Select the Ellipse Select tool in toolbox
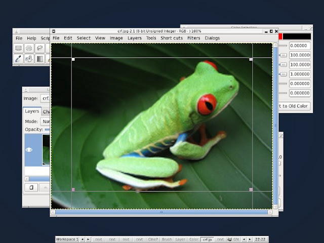This screenshot has height=243, width=324. tap(29, 48)
